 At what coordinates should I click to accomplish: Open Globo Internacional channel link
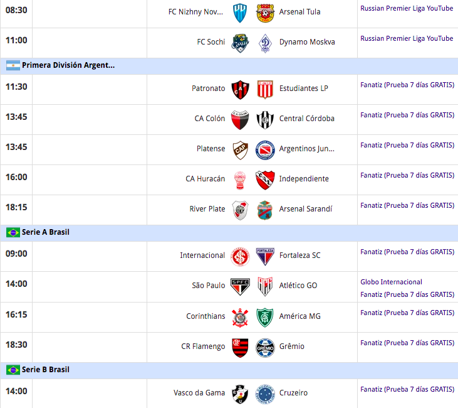click(x=391, y=282)
